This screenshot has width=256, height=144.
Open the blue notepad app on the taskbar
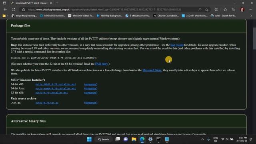pyautogui.click(x=167, y=139)
